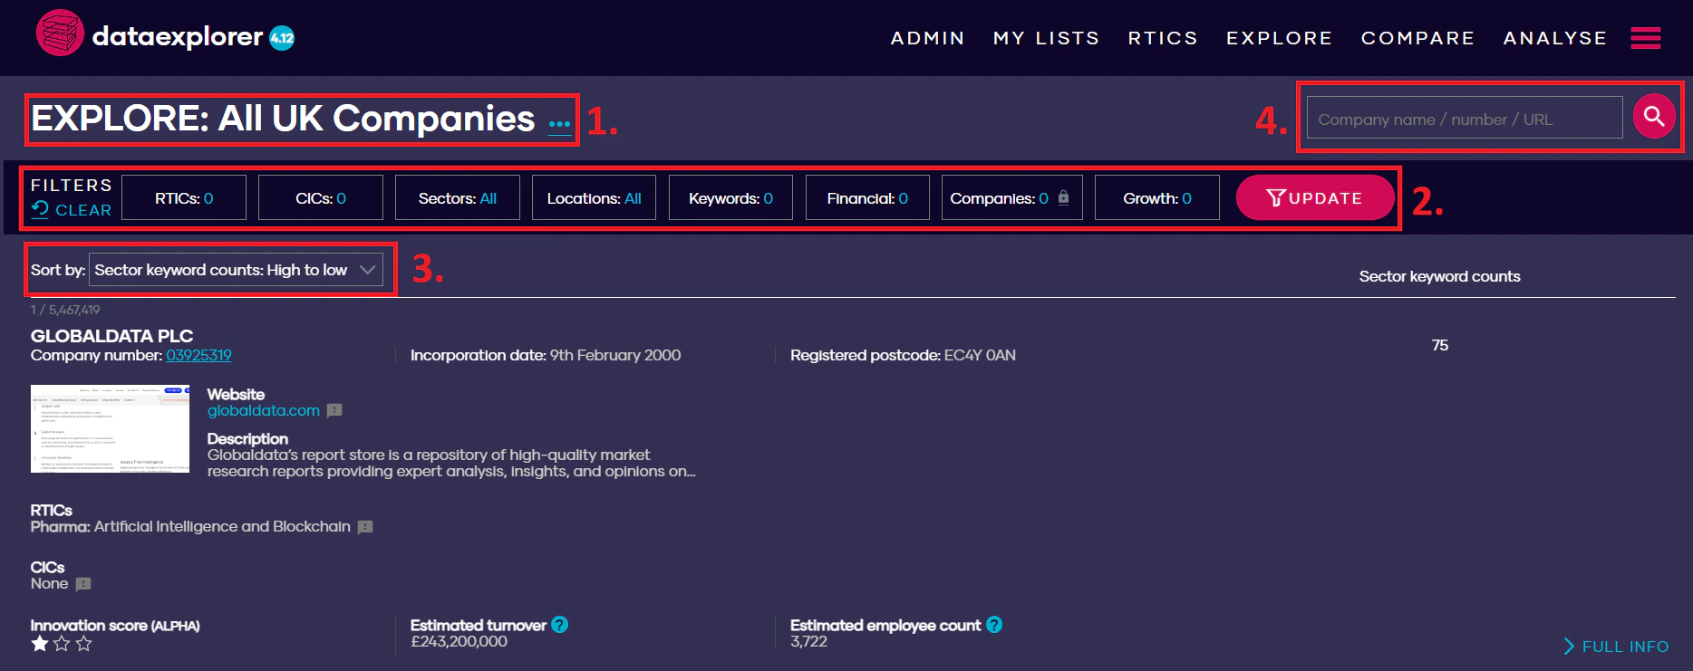The width and height of the screenshot is (1693, 671).
Task: Click the comment icon beside globaldata.com
Action: [x=334, y=410]
